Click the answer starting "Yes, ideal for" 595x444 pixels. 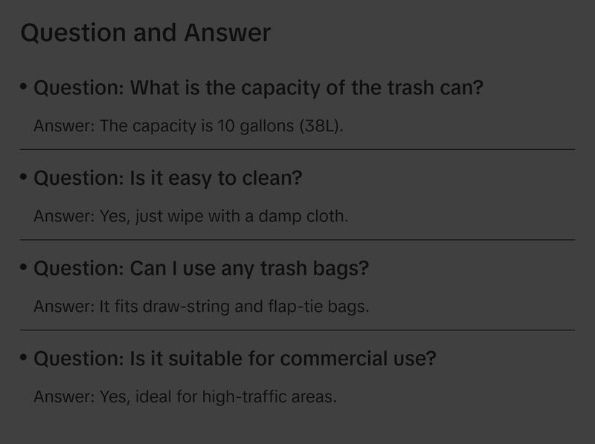tap(185, 396)
